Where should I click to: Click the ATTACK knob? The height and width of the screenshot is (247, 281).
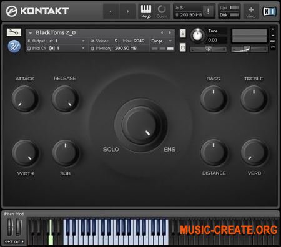pyautogui.click(x=25, y=99)
